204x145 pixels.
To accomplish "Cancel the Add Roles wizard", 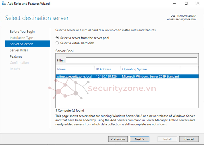I will coord(189,139).
